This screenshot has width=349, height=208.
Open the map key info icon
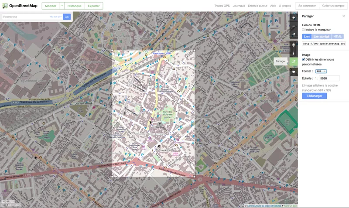tap(294, 53)
